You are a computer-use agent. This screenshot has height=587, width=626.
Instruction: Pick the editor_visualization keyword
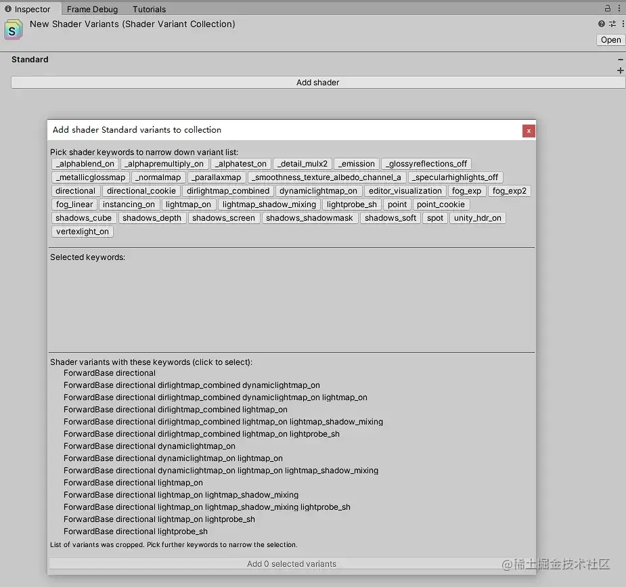click(405, 191)
